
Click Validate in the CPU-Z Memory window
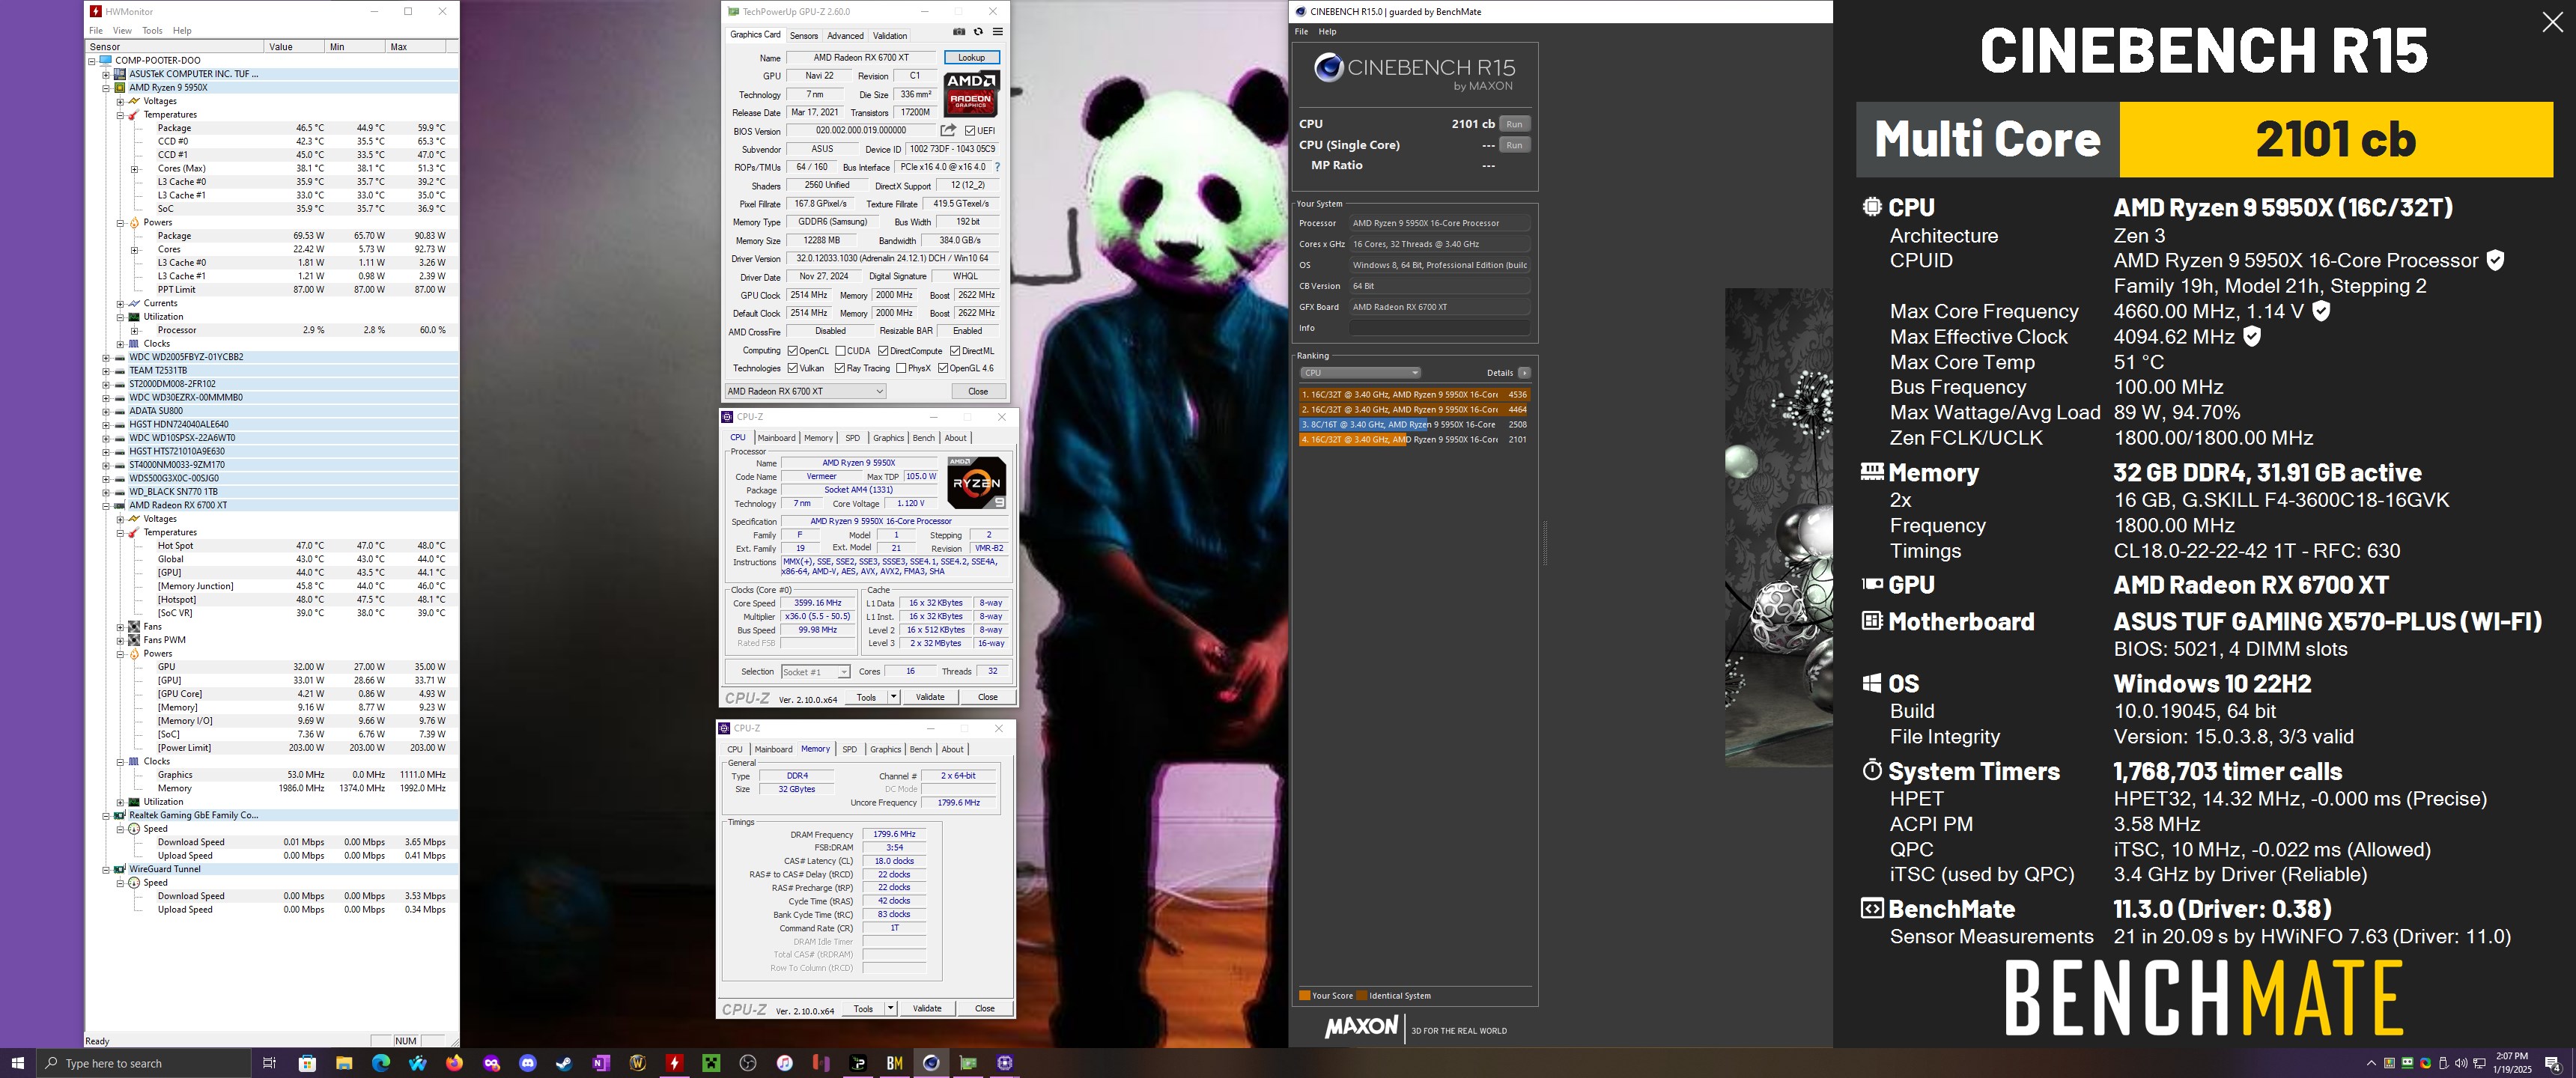(x=927, y=1008)
